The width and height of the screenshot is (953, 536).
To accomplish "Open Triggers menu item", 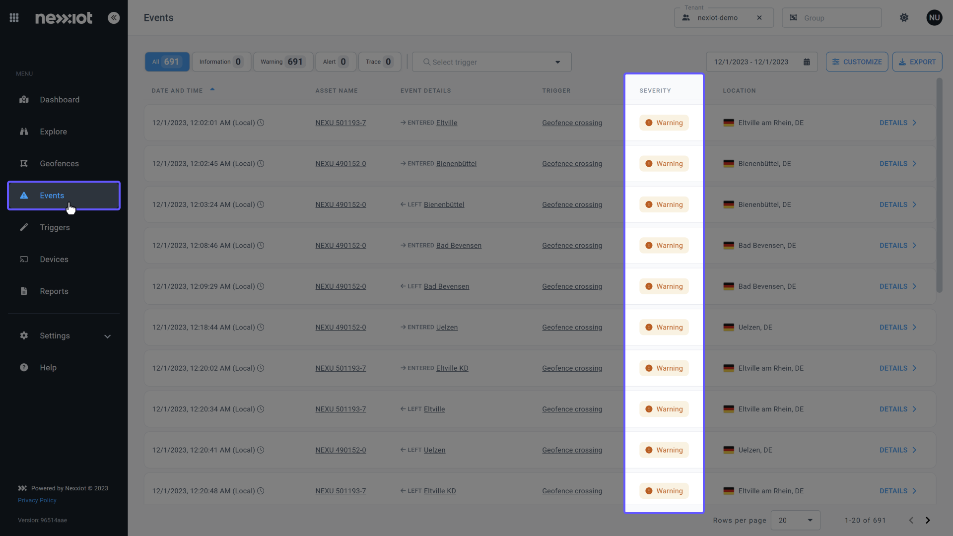I will pyautogui.click(x=64, y=227).
